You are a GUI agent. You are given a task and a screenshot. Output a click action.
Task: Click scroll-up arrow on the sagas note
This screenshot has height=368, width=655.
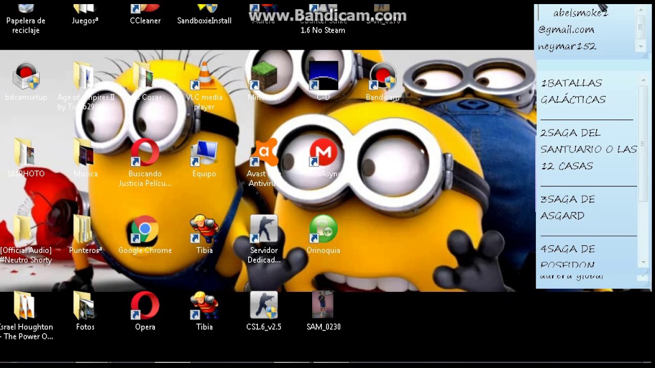644,81
